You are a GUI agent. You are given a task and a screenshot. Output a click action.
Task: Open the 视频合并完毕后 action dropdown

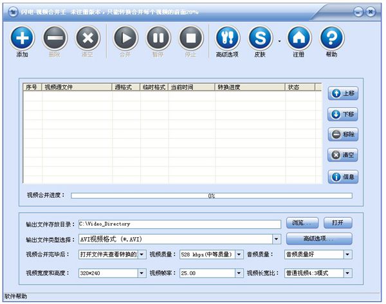tap(142, 255)
